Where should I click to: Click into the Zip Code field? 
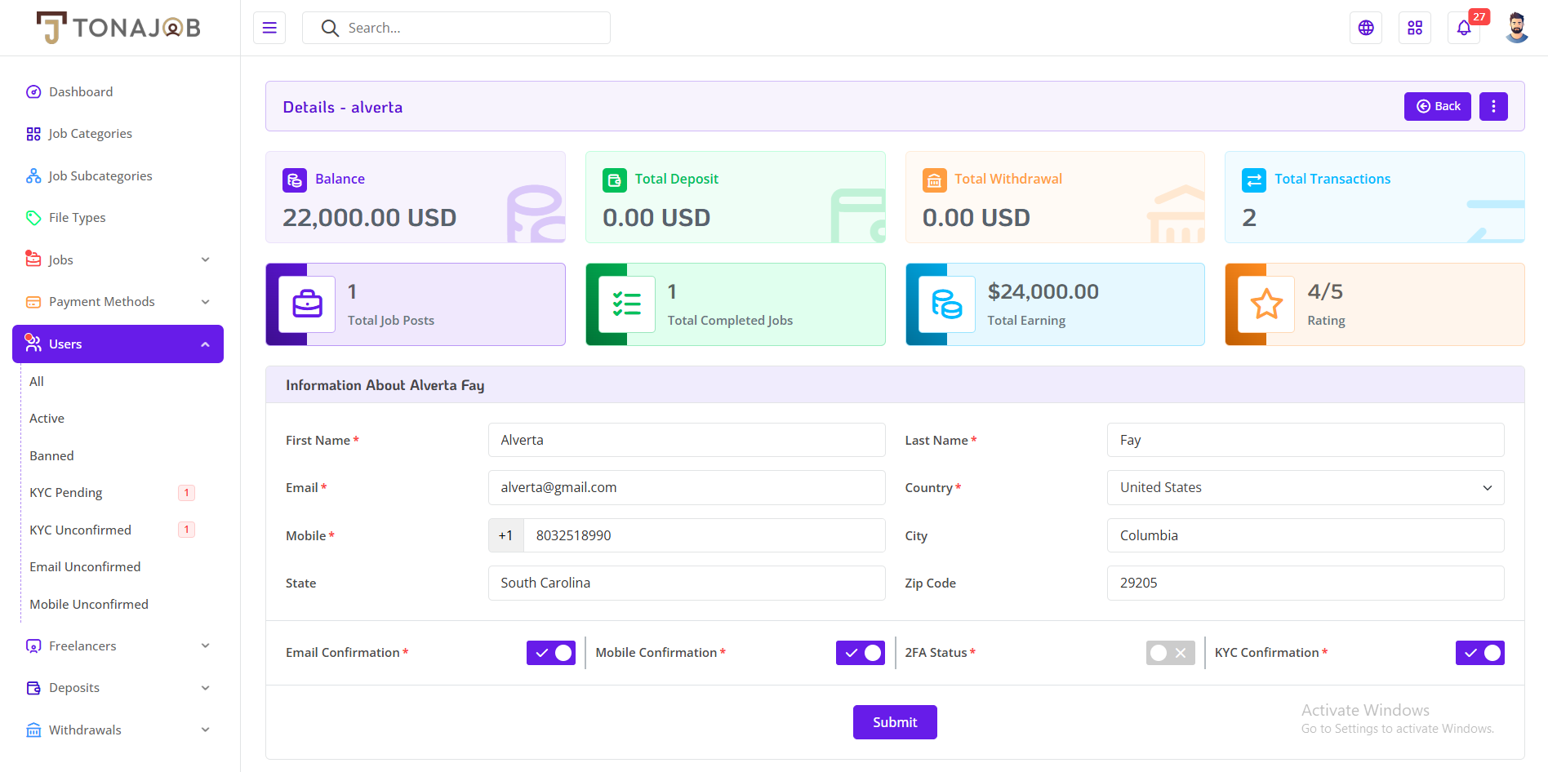pos(1306,583)
